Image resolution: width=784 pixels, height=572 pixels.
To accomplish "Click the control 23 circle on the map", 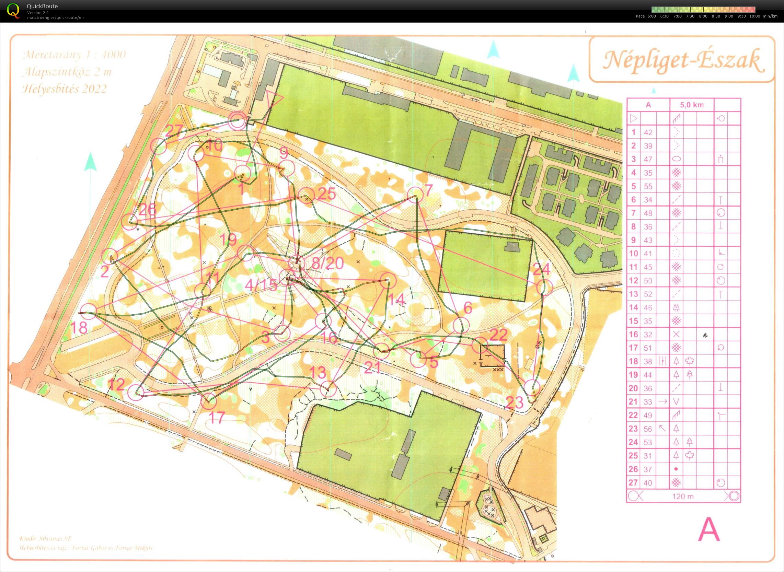I will pos(532,387).
